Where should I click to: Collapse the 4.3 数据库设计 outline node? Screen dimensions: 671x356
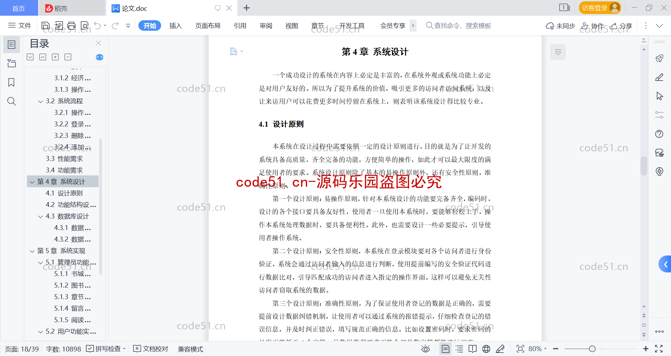[41, 216]
